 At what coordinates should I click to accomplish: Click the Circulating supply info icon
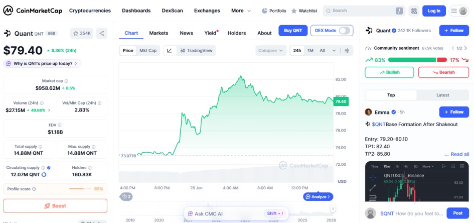pos(43,168)
